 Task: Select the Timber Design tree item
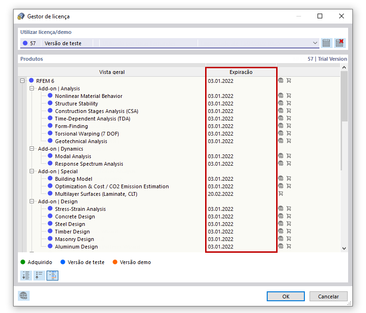click(x=72, y=232)
